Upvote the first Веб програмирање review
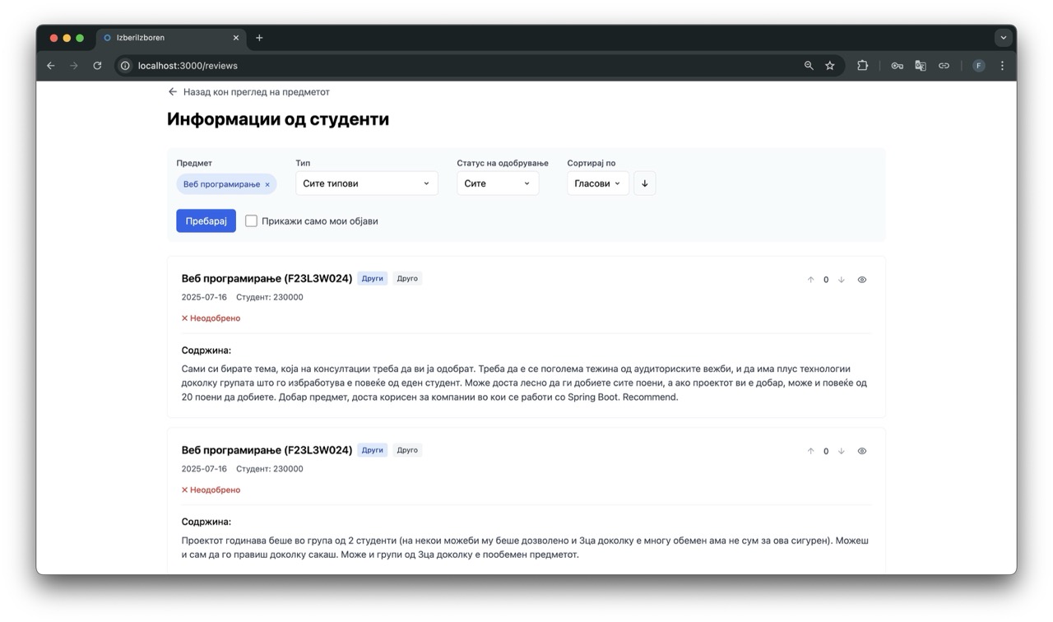 tap(810, 280)
